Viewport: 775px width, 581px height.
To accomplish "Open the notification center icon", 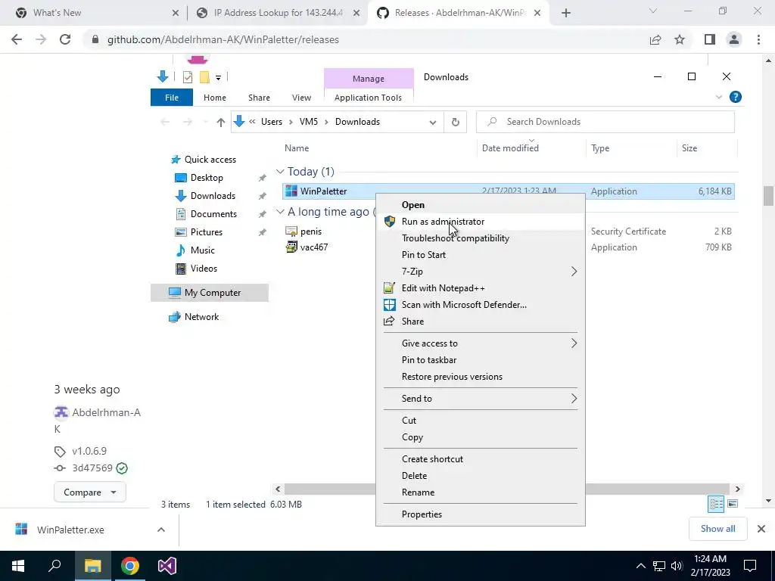I will [750, 566].
